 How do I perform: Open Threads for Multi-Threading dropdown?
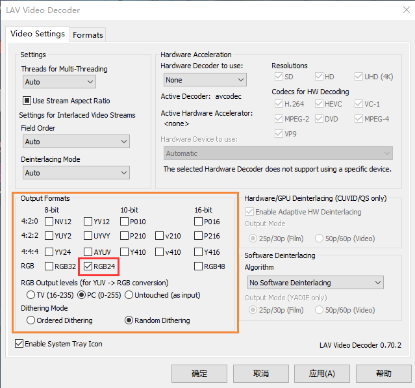pyautogui.click(x=60, y=82)
